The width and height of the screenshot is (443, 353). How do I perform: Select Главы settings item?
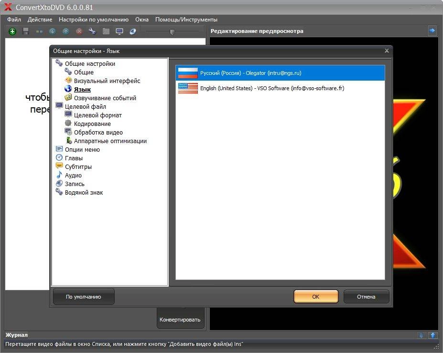[x=74, y=158]
